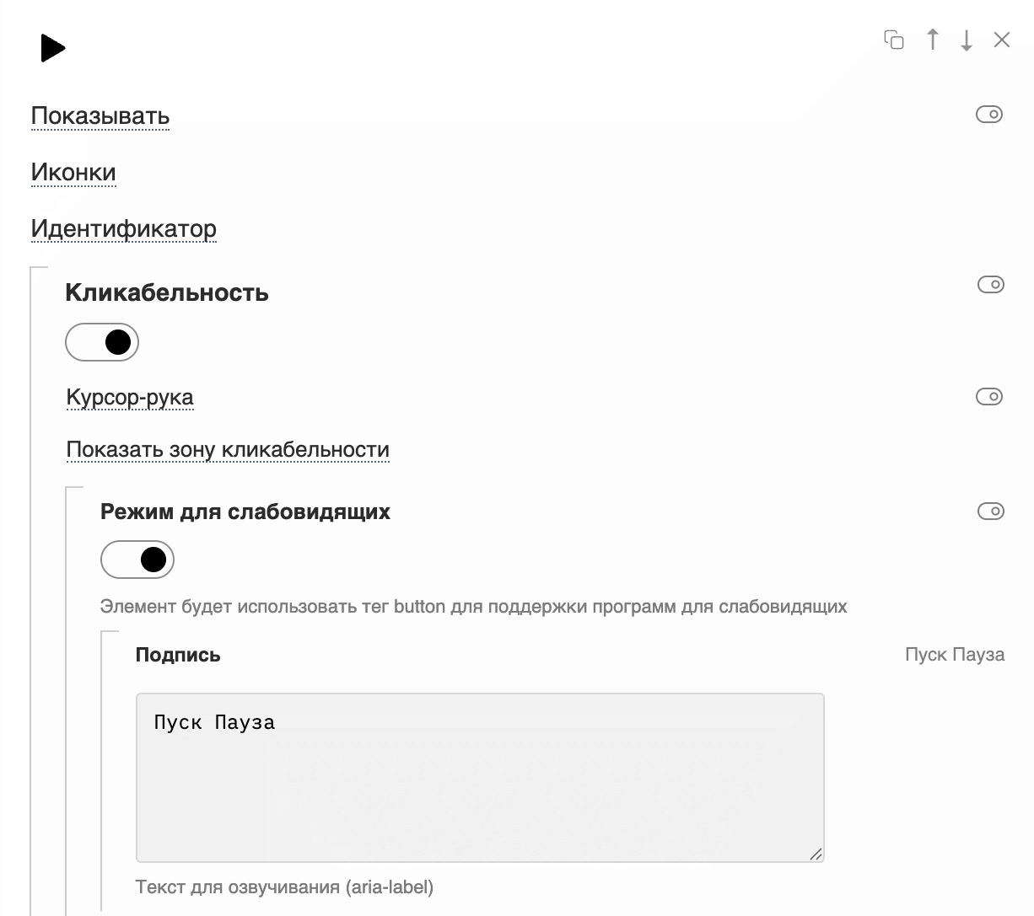Image resolution: width=1034 pixels, height=916 pixels.
Task: Click the small pill icon beside Показывать
Action: coord(989,115)
